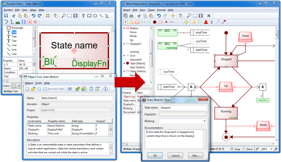This screenshot has width=281, height=162.
Task: Open Symbol menu in Symbol Editor
Action: click(8, 10)
